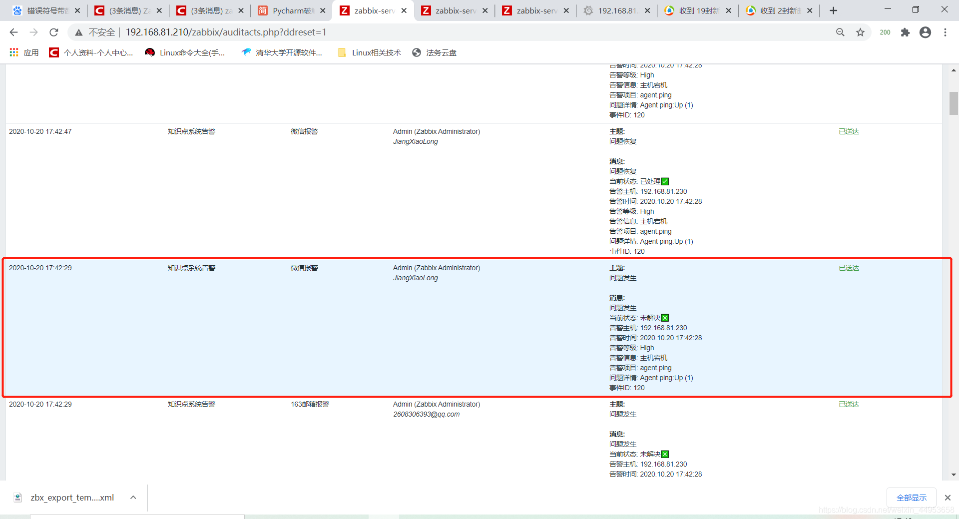Switch to the 收到 2封新 tab
The height and width of the screenshot is (519, 959).
tap(779, 10)
